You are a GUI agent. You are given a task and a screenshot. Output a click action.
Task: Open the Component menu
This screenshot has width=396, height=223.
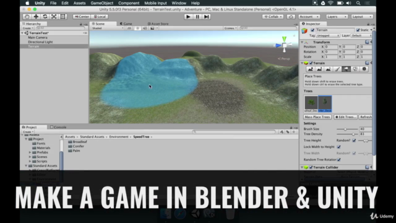[x=129, y=3]
